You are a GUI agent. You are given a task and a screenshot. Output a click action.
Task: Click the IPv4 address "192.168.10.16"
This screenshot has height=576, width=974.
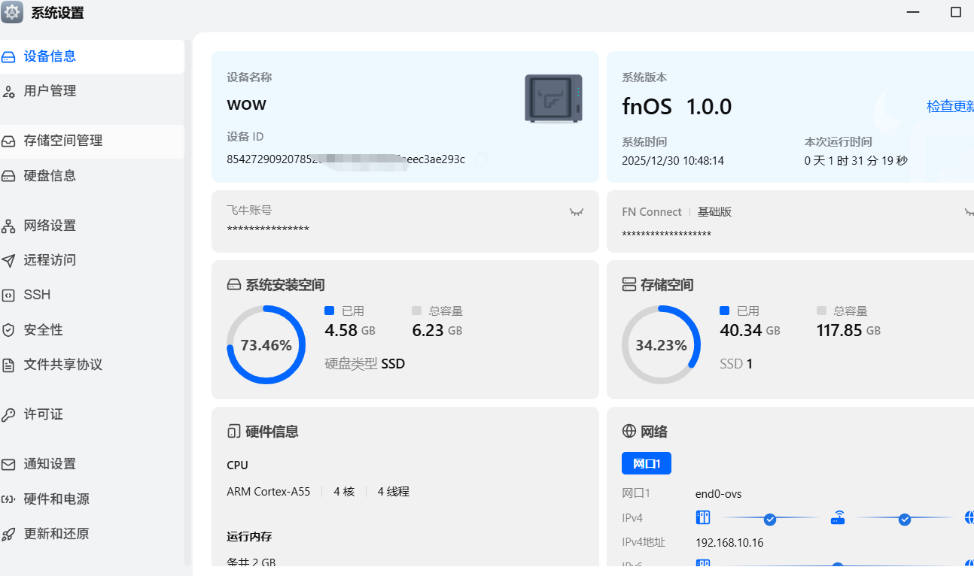point(729,543)
